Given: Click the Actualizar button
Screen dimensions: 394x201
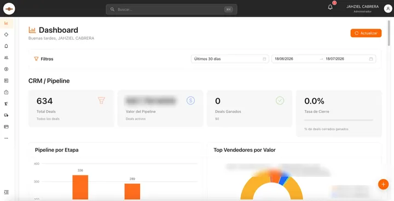Looking at the screenshot, I should (x=366, y=33).
